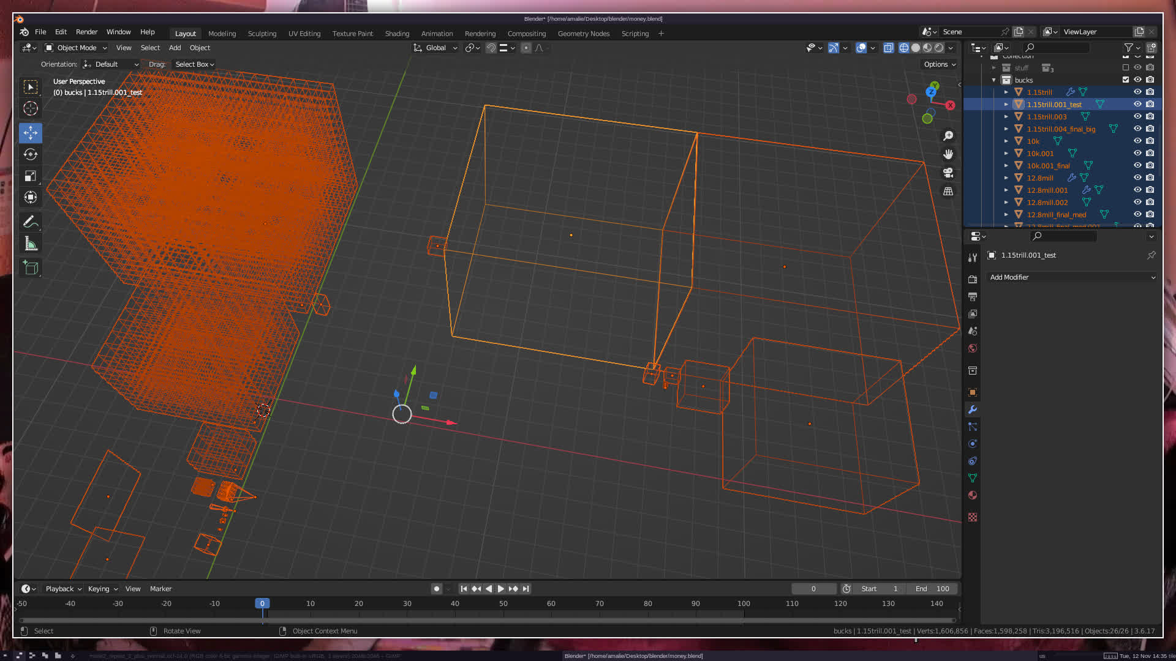Hide the 10k object with eye icon
This screenshot has width=1176, height=661.
[1137, 141]
